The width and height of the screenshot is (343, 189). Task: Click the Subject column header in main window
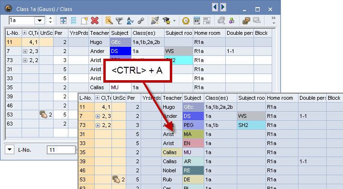click(x=120, y=33)
